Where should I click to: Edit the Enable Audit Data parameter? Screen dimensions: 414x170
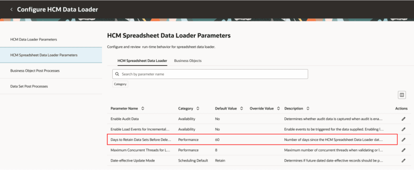[403, 119]
